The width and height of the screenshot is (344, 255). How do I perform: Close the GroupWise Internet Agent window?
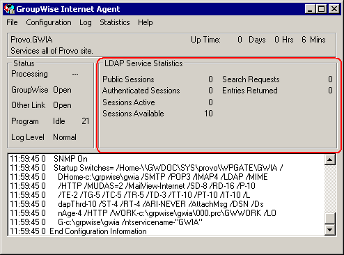pyautogui.click(x=334, y=9)
